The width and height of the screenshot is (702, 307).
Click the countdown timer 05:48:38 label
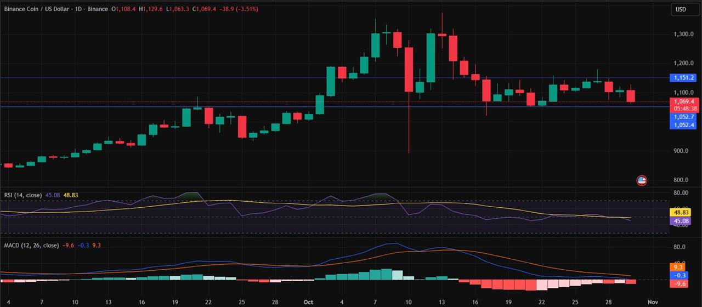click(684, 109)
